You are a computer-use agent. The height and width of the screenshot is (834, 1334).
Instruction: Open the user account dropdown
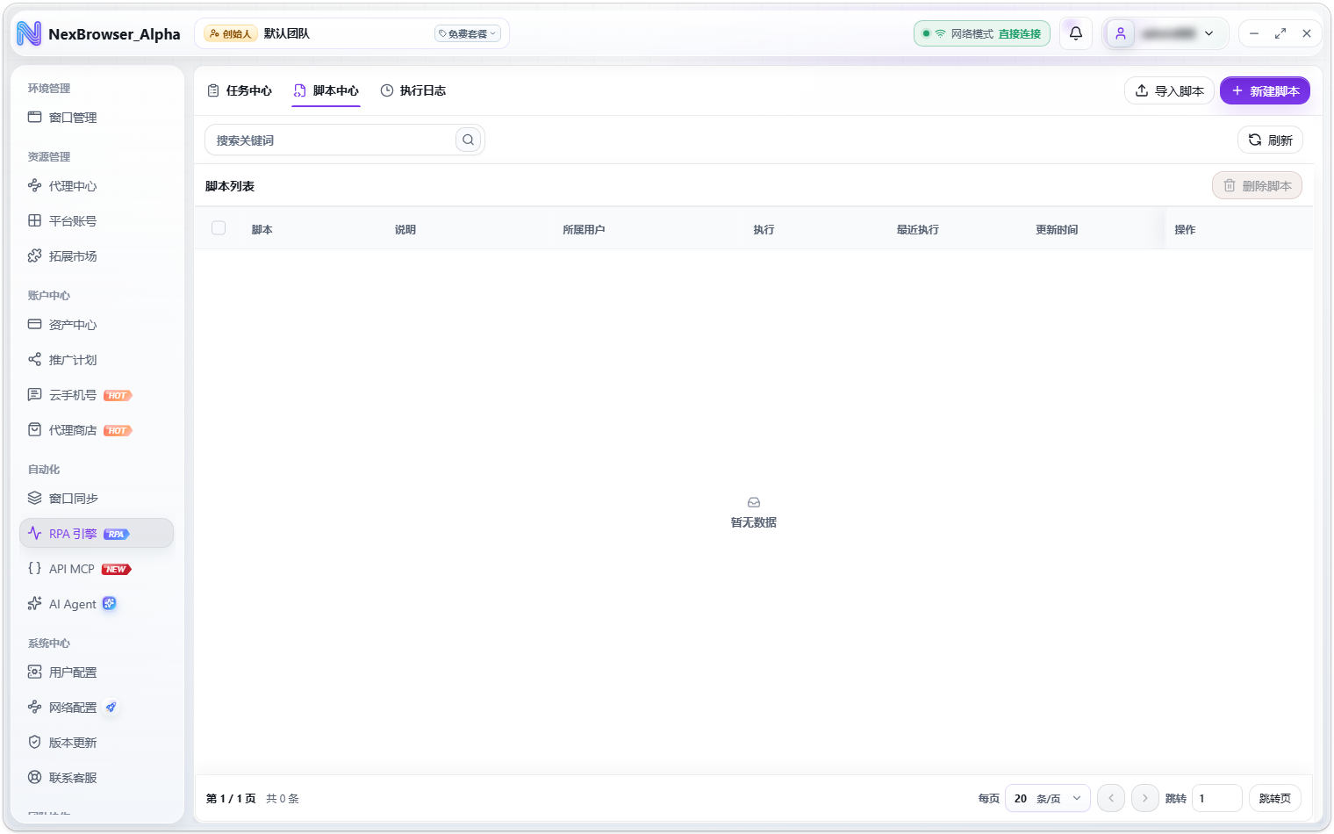1165,33
